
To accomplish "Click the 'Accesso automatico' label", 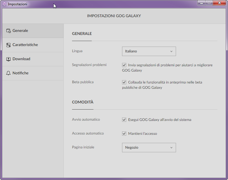I will tap(88, 133).
